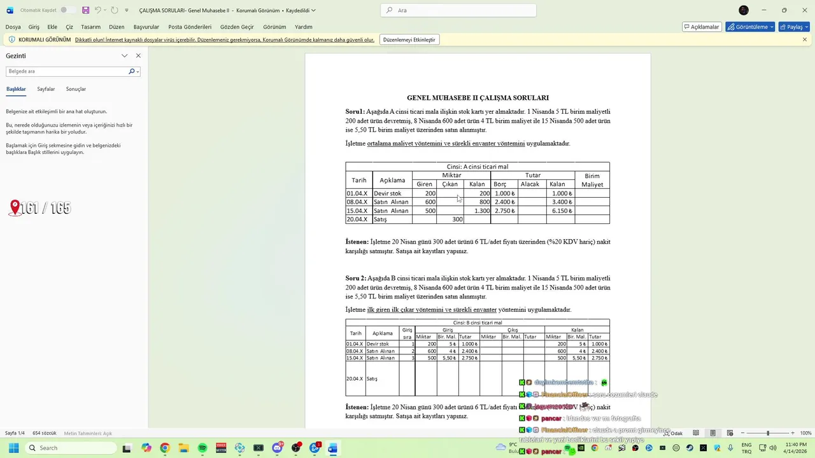The image size is (815, 458).
Task: Switch to the Başlıklar navigation tab
Action: (16, 89)
